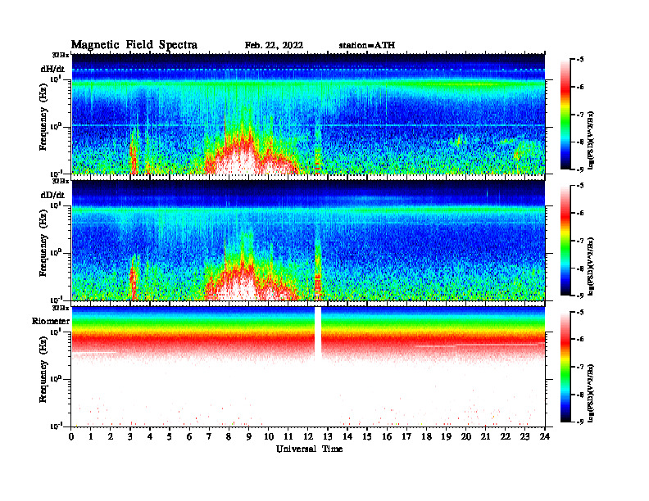This screenshot has width=649, height=501.
Task: Click hour label "9" on time axis
Action: (249, 436)
